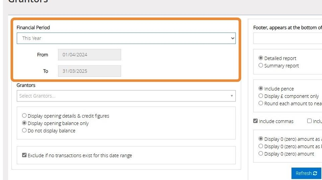Choose the Detailed report option
The image size is (322, 180).
261,58
